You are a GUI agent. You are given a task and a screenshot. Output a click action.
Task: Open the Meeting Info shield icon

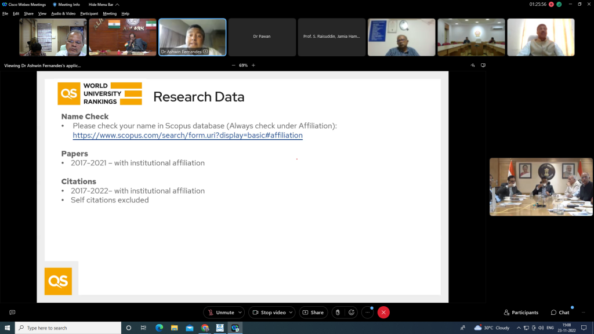pos(55,5)
